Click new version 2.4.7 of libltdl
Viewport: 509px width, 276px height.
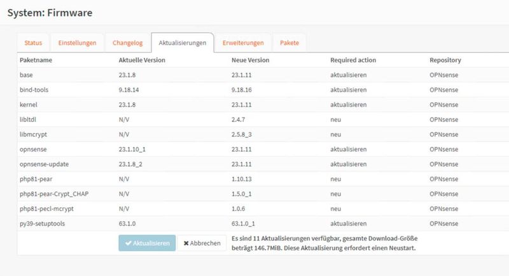pyautogui.click(x=238, y=120)
